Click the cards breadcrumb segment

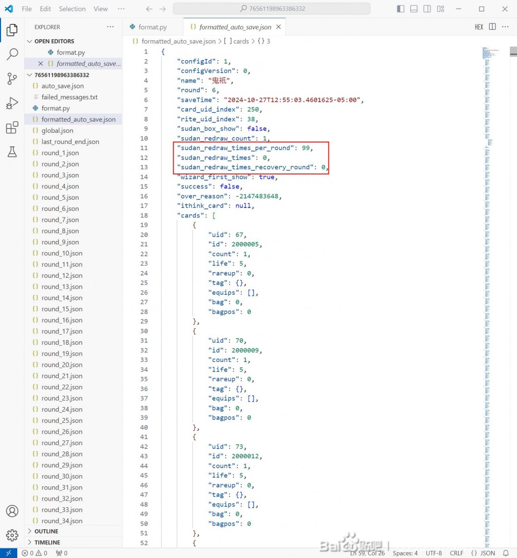click(236, 41)
